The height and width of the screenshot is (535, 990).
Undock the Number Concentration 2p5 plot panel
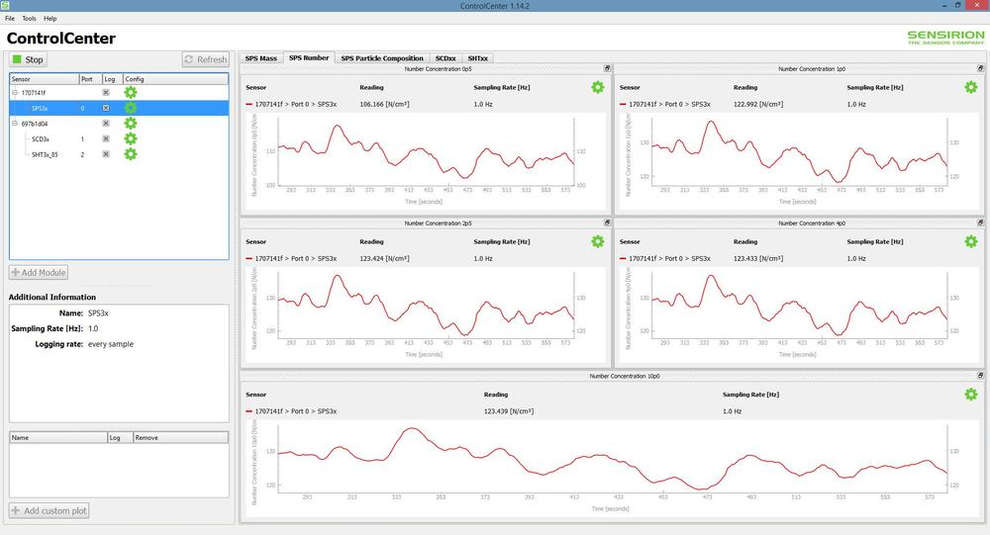tap(607, 223)
